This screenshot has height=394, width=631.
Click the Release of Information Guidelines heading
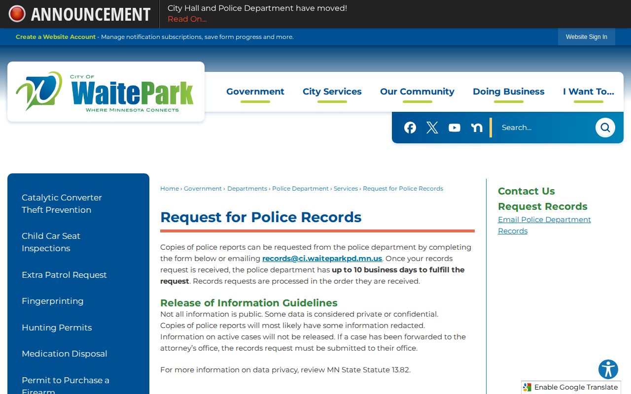pos(249,303)
